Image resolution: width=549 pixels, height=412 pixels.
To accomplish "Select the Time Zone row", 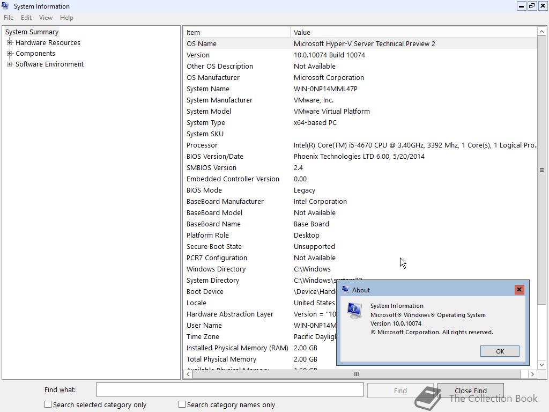I will (260, 336).
